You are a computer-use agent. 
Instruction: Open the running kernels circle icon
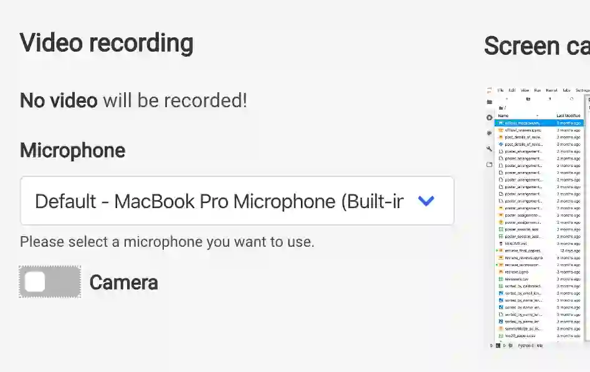coord(490,118)
